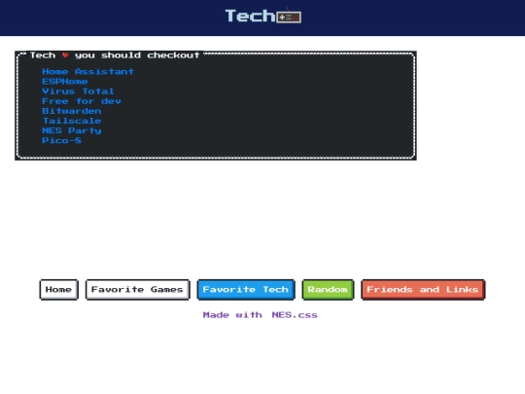Go to the Bitwarden link
Viewport: 525px width, 394px height.
coord(72,111)
